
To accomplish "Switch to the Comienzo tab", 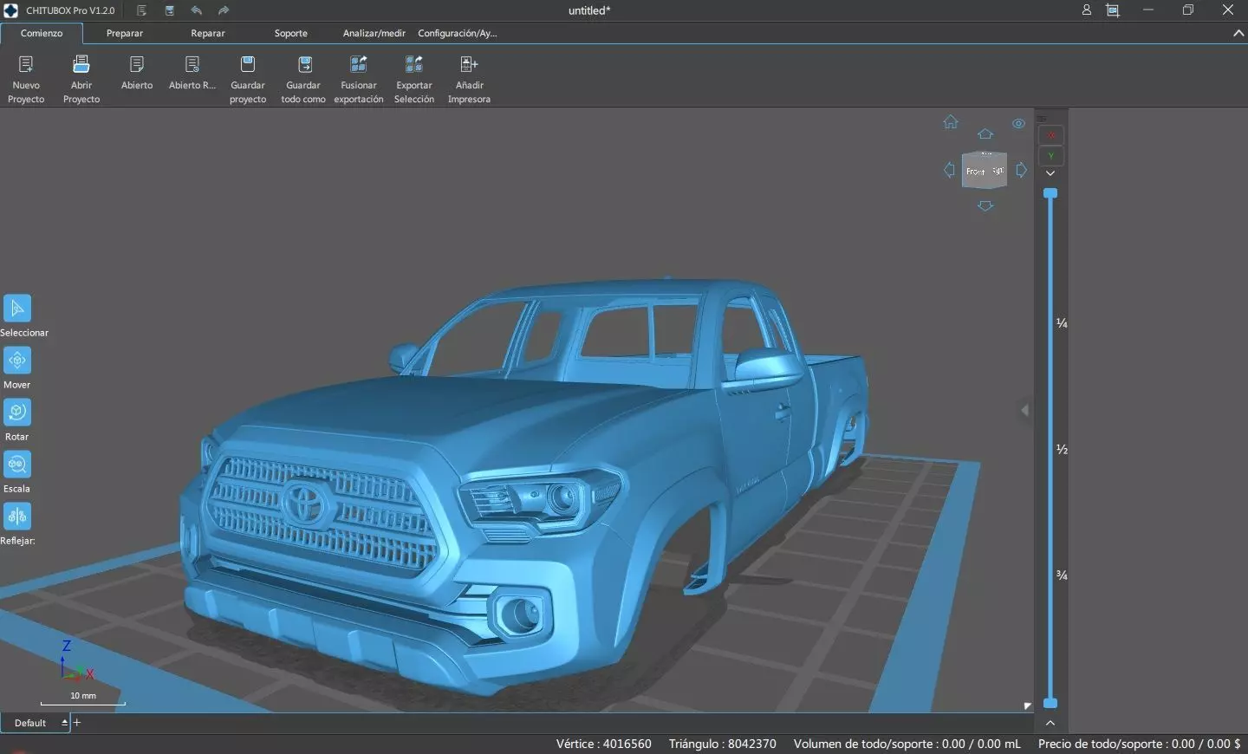I will point(42,33).
